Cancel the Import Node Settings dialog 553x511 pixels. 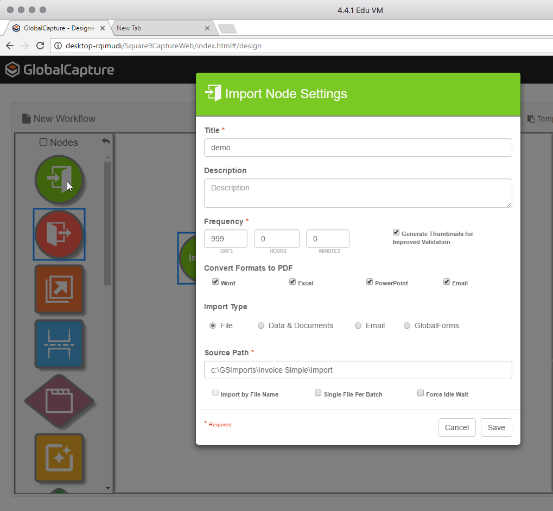(x=456, y=427)
